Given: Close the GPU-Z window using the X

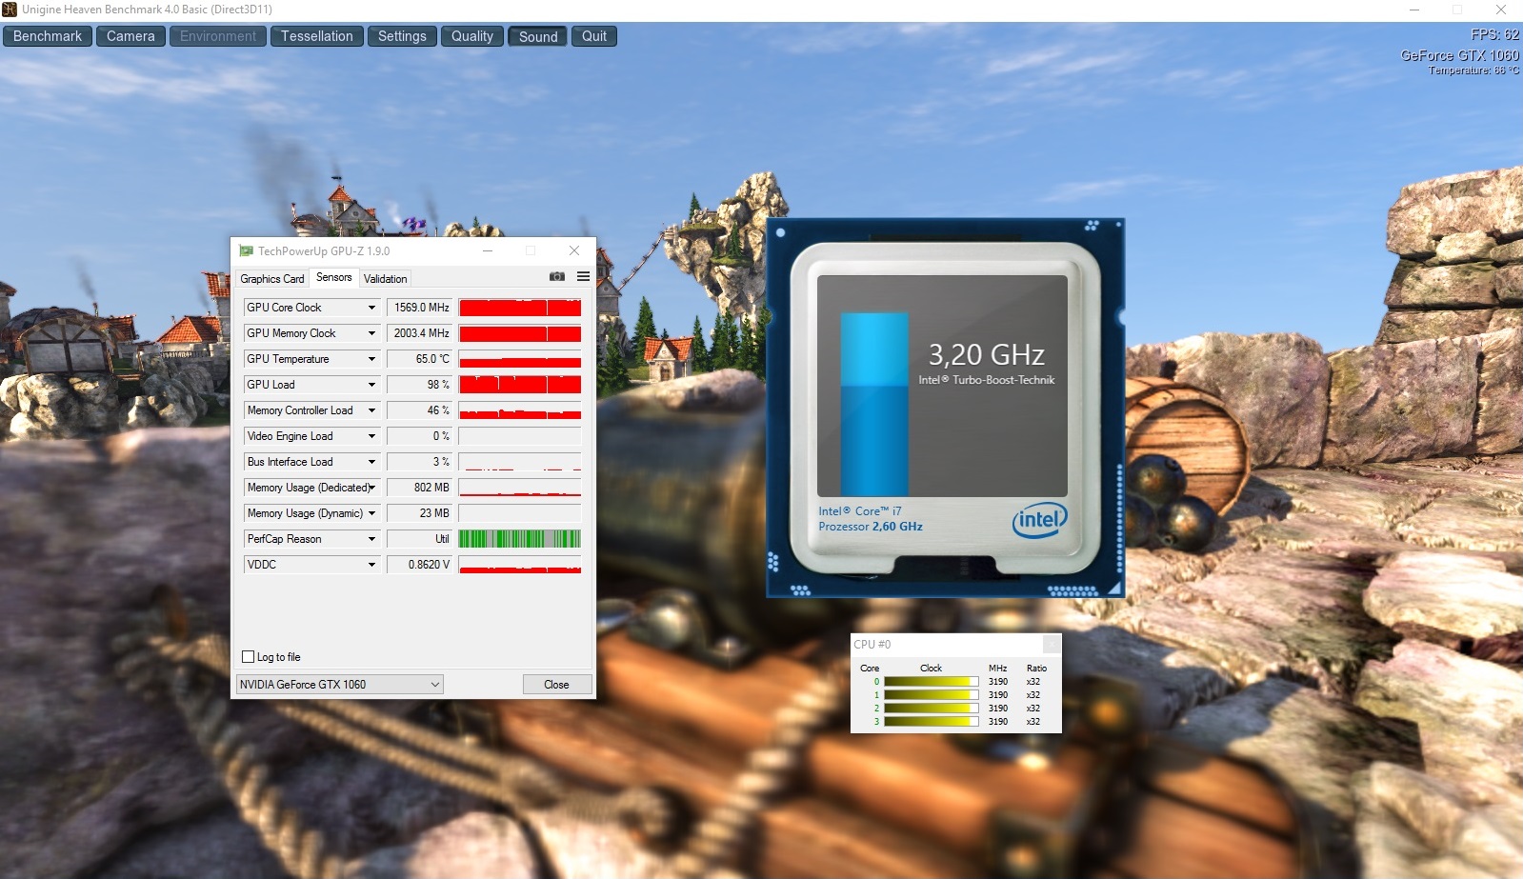Looking at the screenshot, I should (x=574, y=250).
